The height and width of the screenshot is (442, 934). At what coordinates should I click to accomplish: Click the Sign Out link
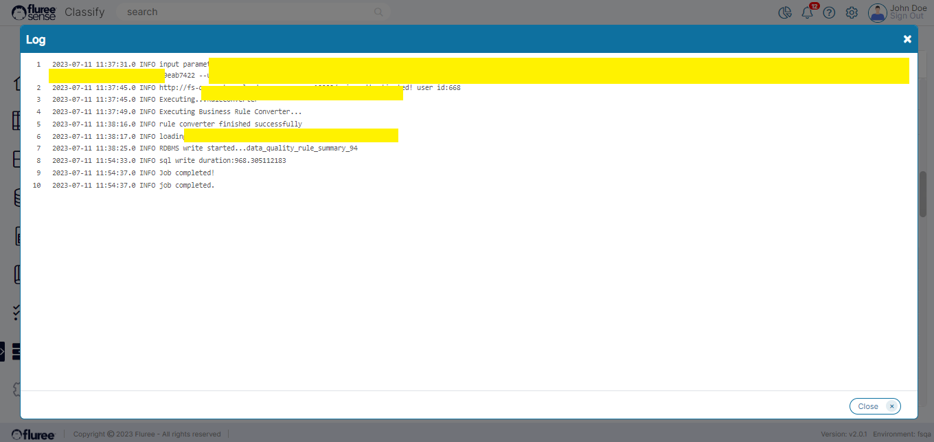907,16
